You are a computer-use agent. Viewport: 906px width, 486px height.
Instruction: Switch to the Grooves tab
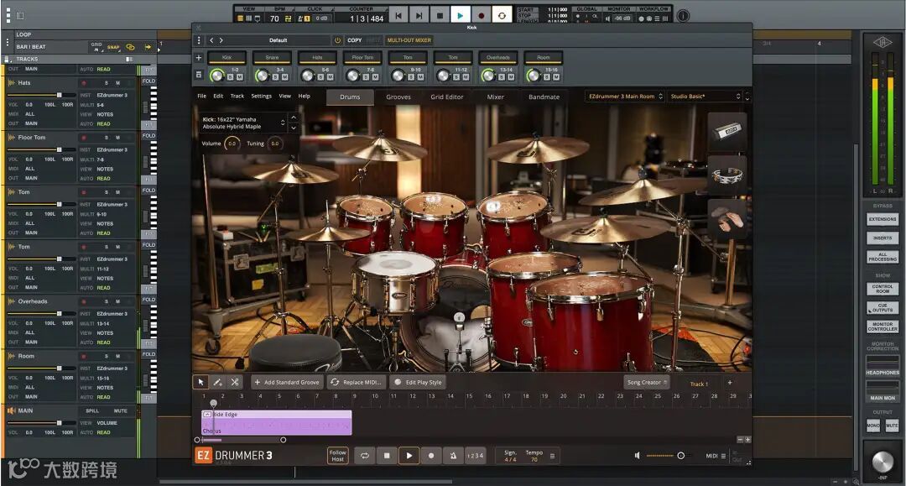point(398,97)
